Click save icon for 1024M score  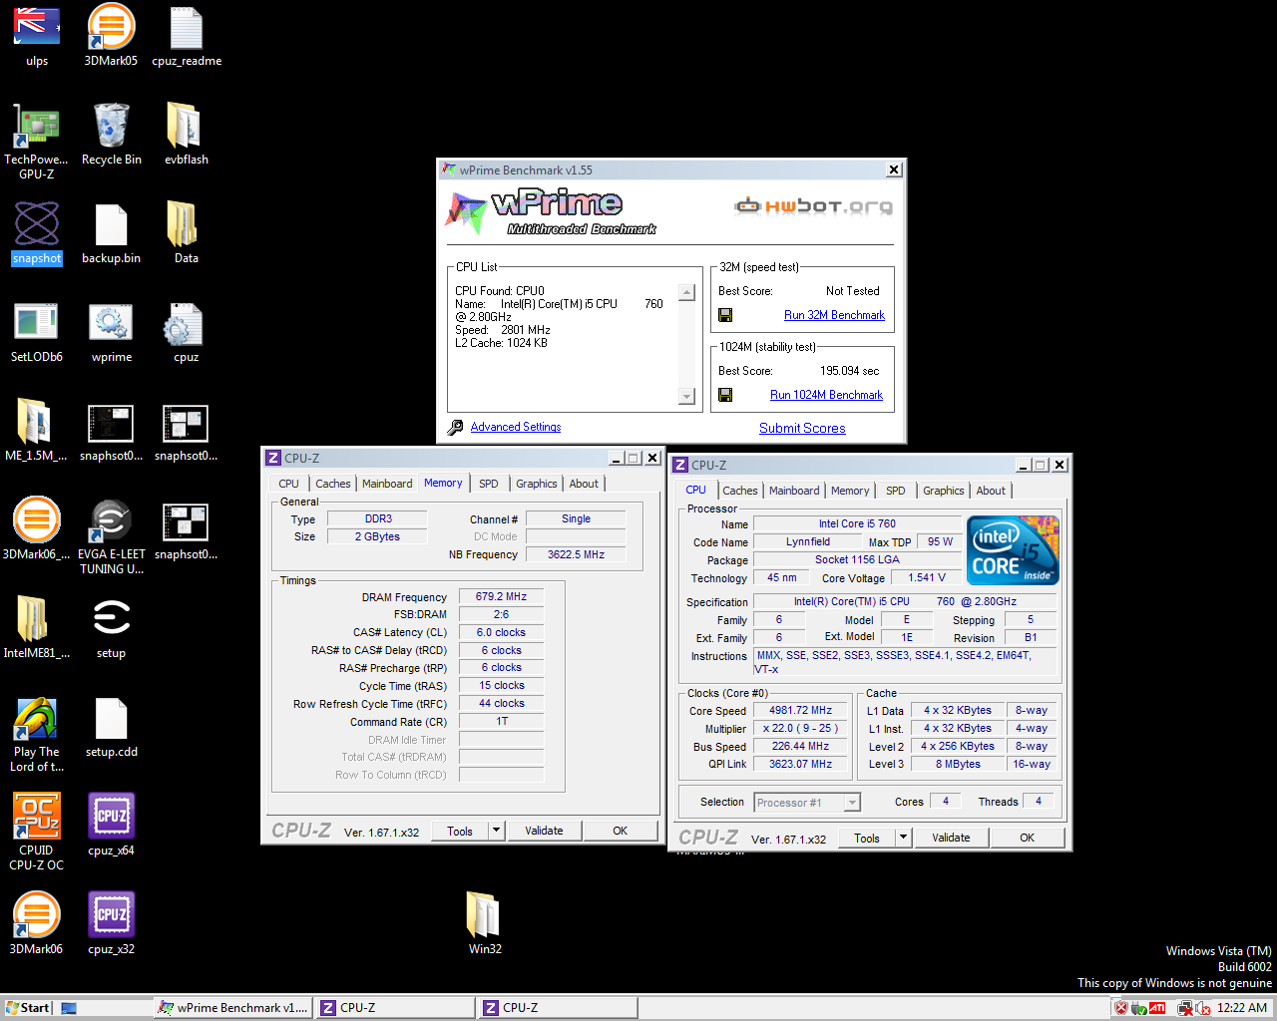[x=725, y=395]
